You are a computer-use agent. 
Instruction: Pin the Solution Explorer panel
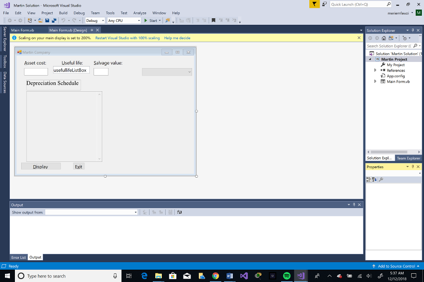click(x=413, y=30)
